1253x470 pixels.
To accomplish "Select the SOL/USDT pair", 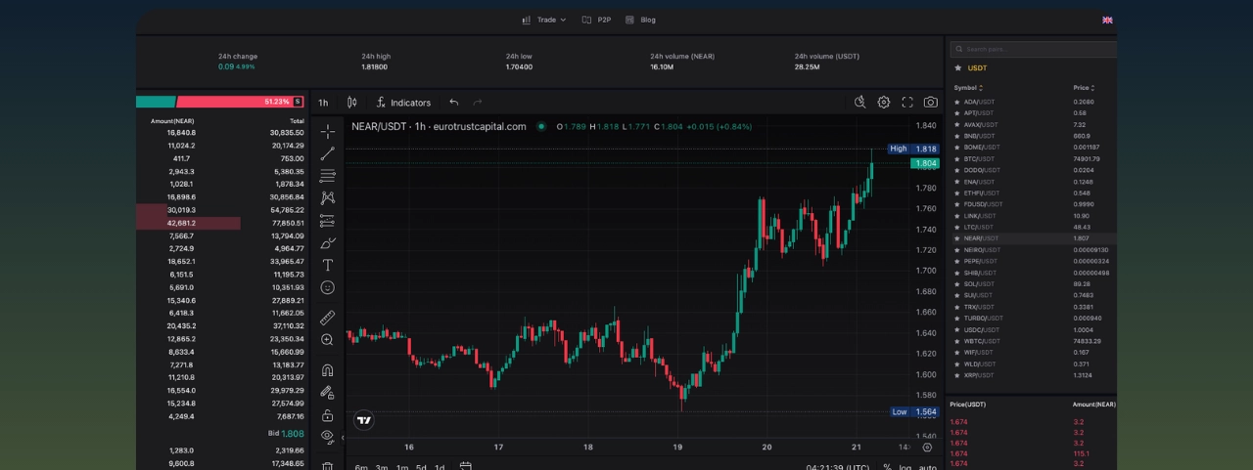I will [1033, 284].
